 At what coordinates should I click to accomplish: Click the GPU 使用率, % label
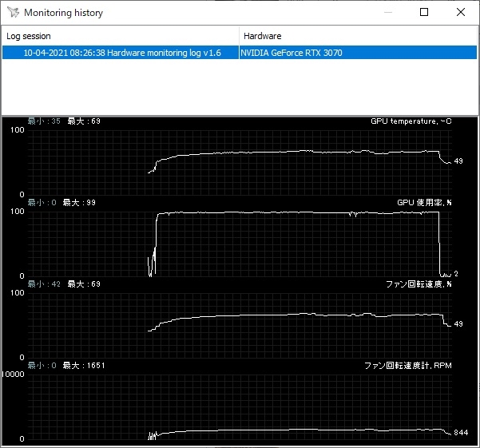[x=424, y=203]
